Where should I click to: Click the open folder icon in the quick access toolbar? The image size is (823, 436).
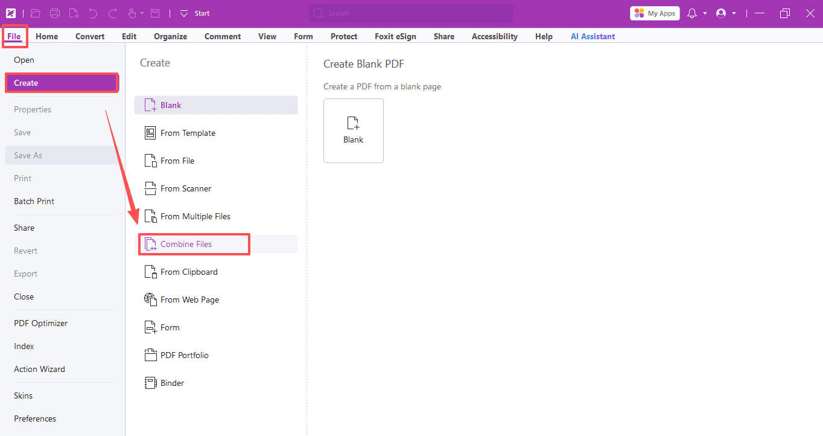(36, 13)
